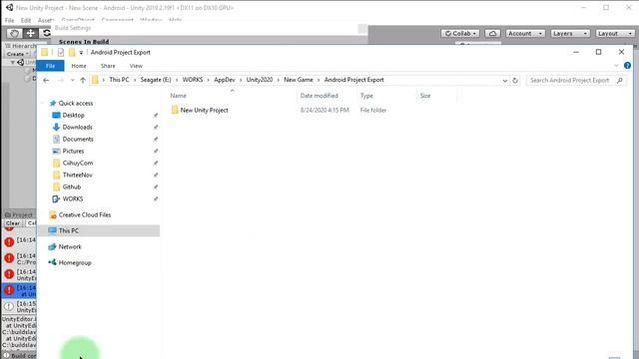Select This PC in navigation pane
Viewport: 639px width, 359px height.
click(x=69, y=230)
